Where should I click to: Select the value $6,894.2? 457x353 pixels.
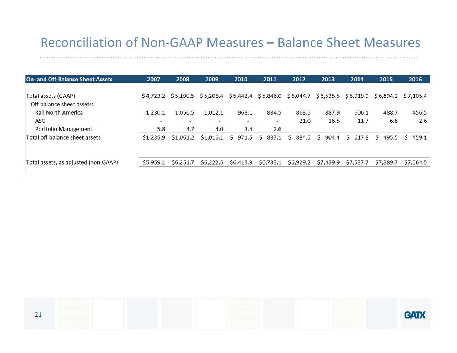(386, 96)
